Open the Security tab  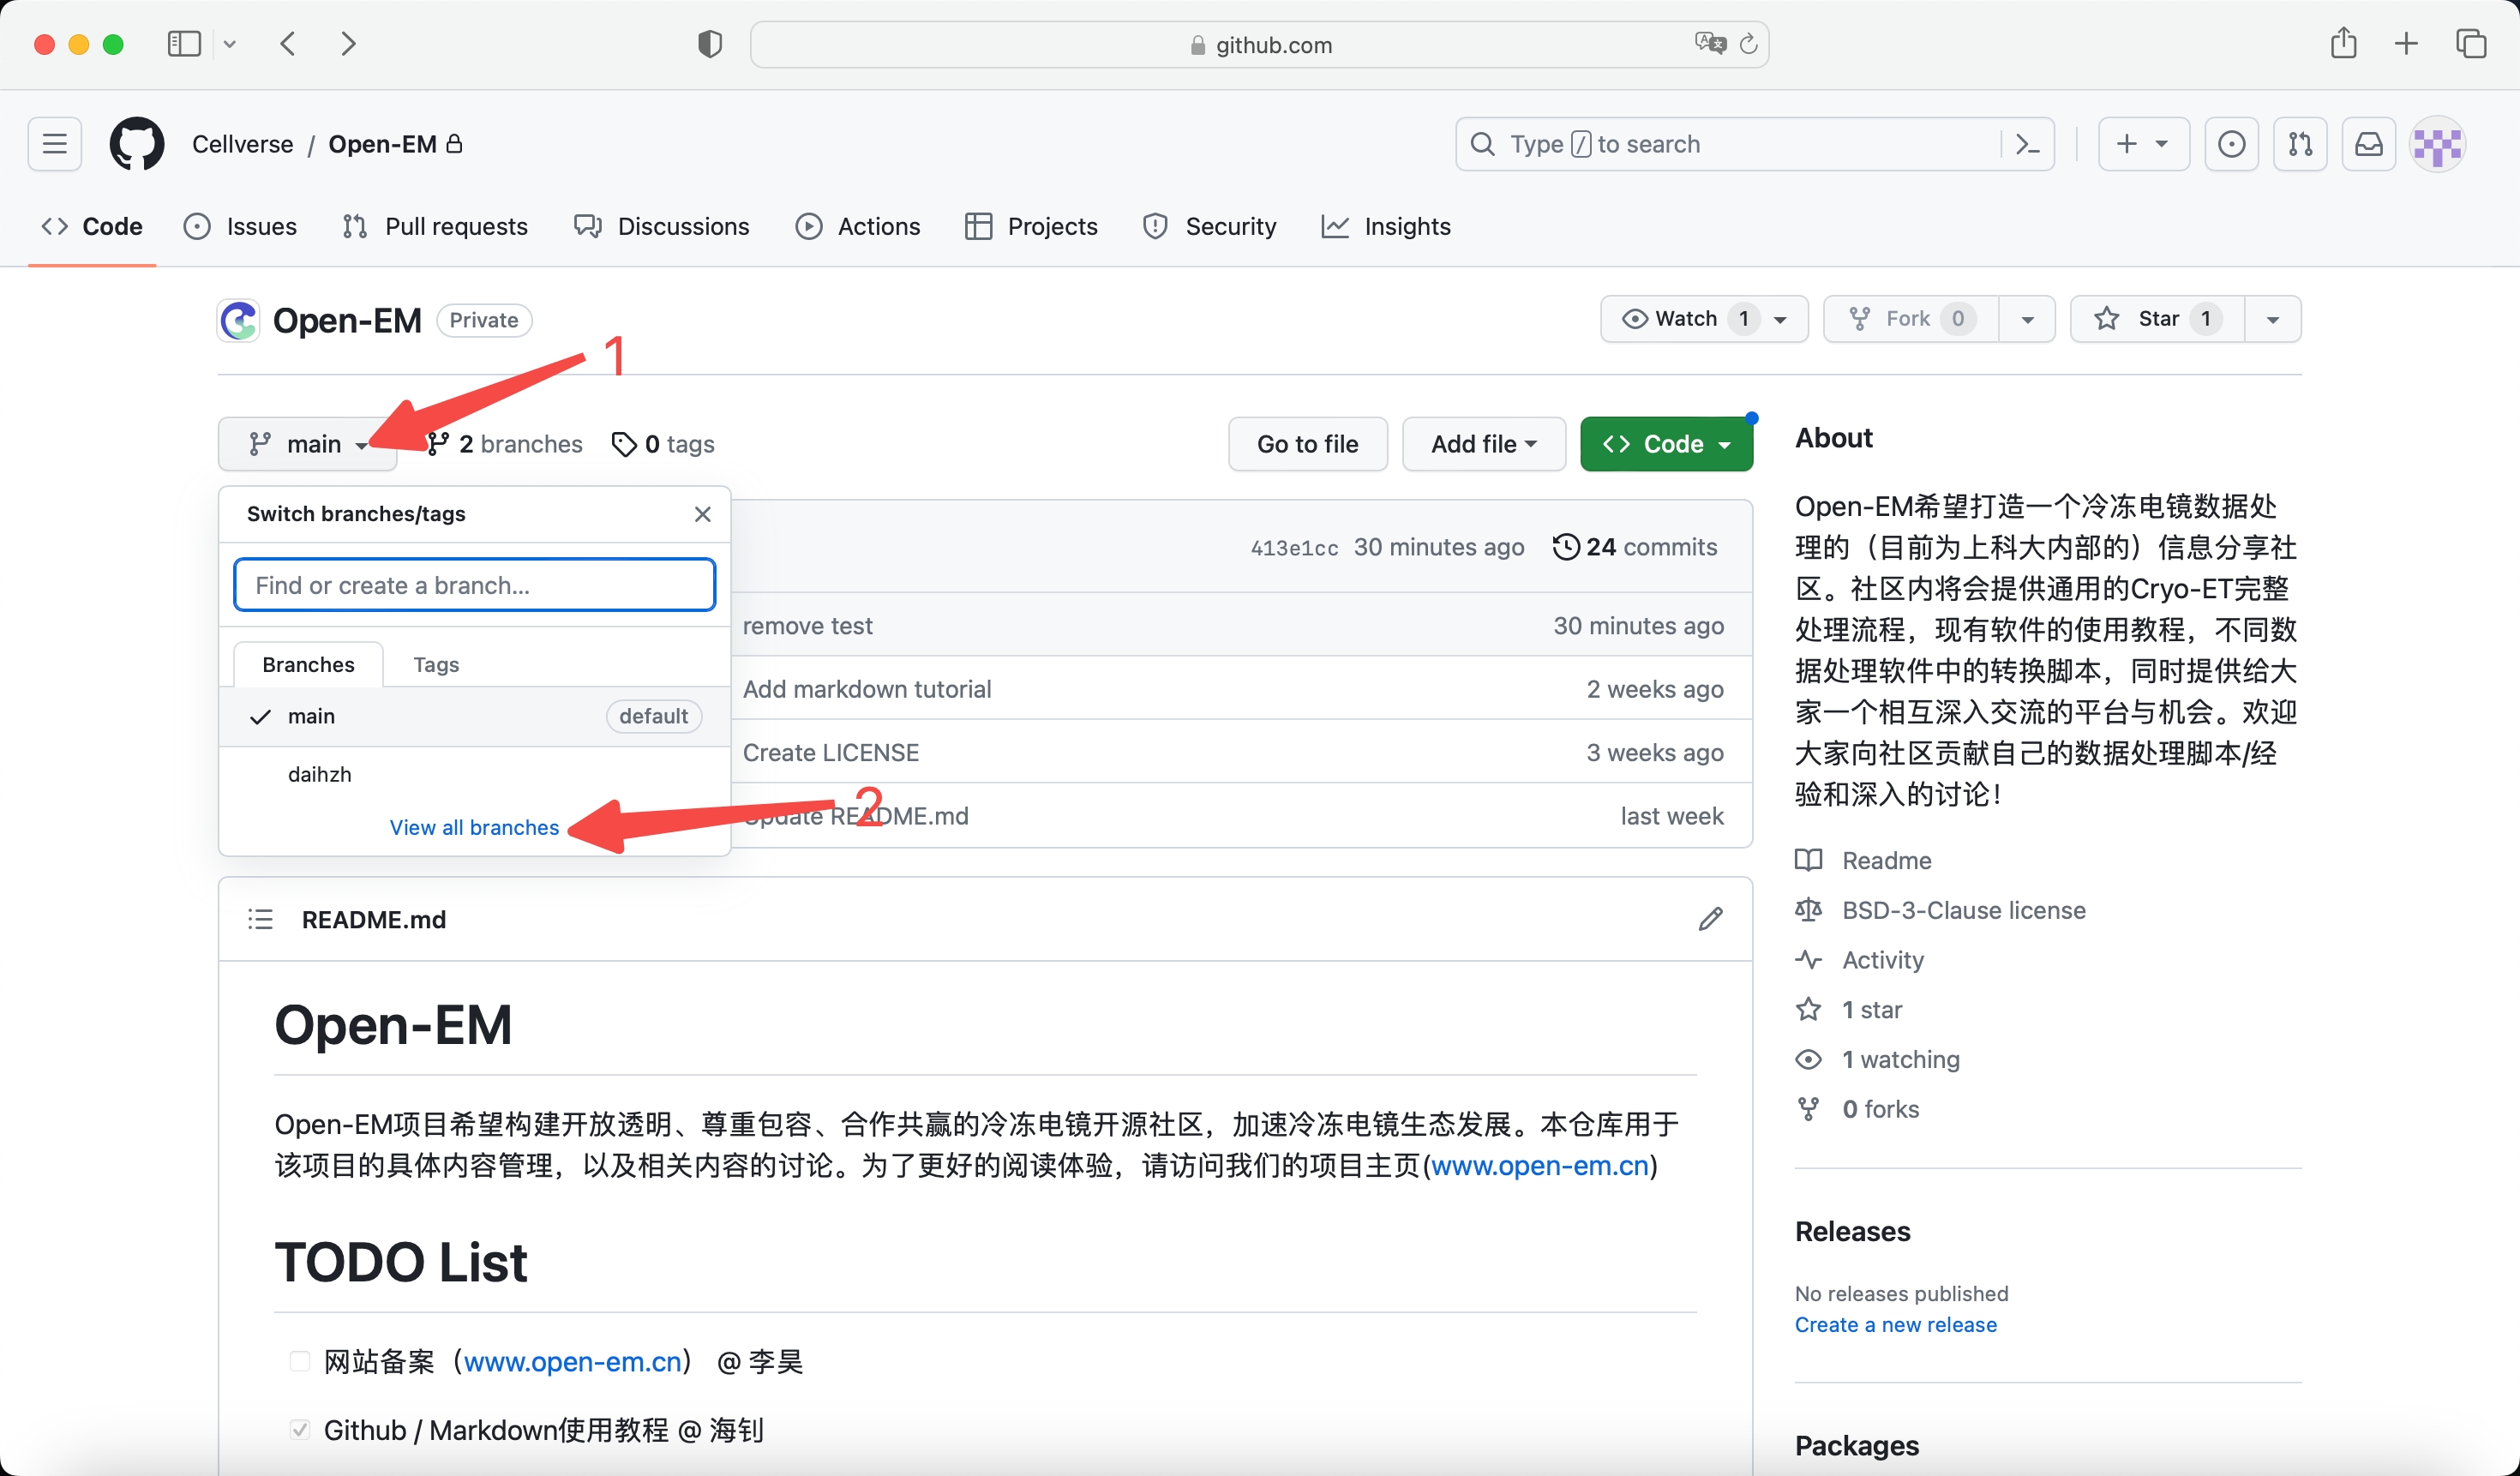(1210, 226)
